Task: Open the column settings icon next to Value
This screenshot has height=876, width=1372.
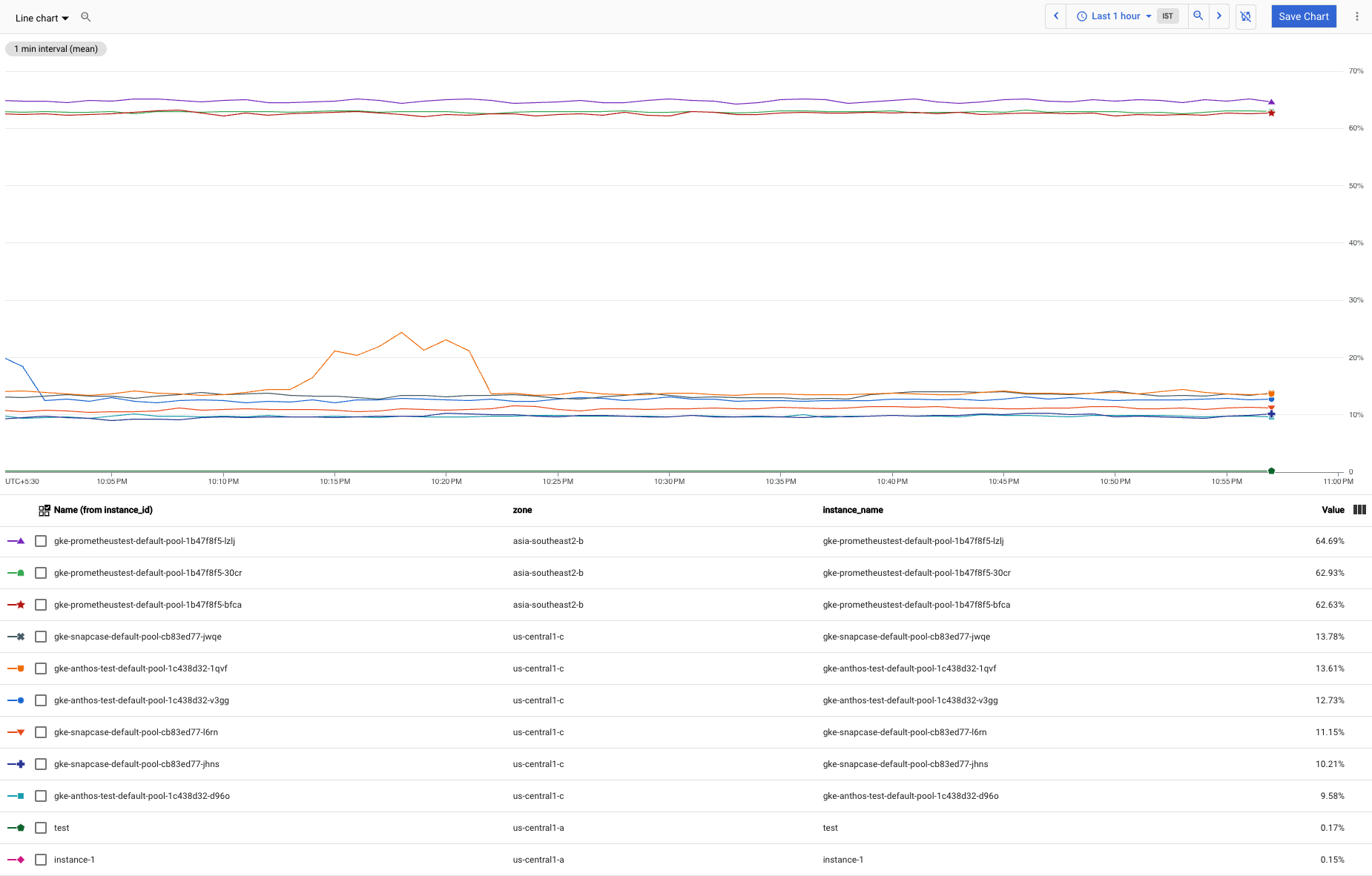Action: pyautogui.click(x=1359, y=510)
